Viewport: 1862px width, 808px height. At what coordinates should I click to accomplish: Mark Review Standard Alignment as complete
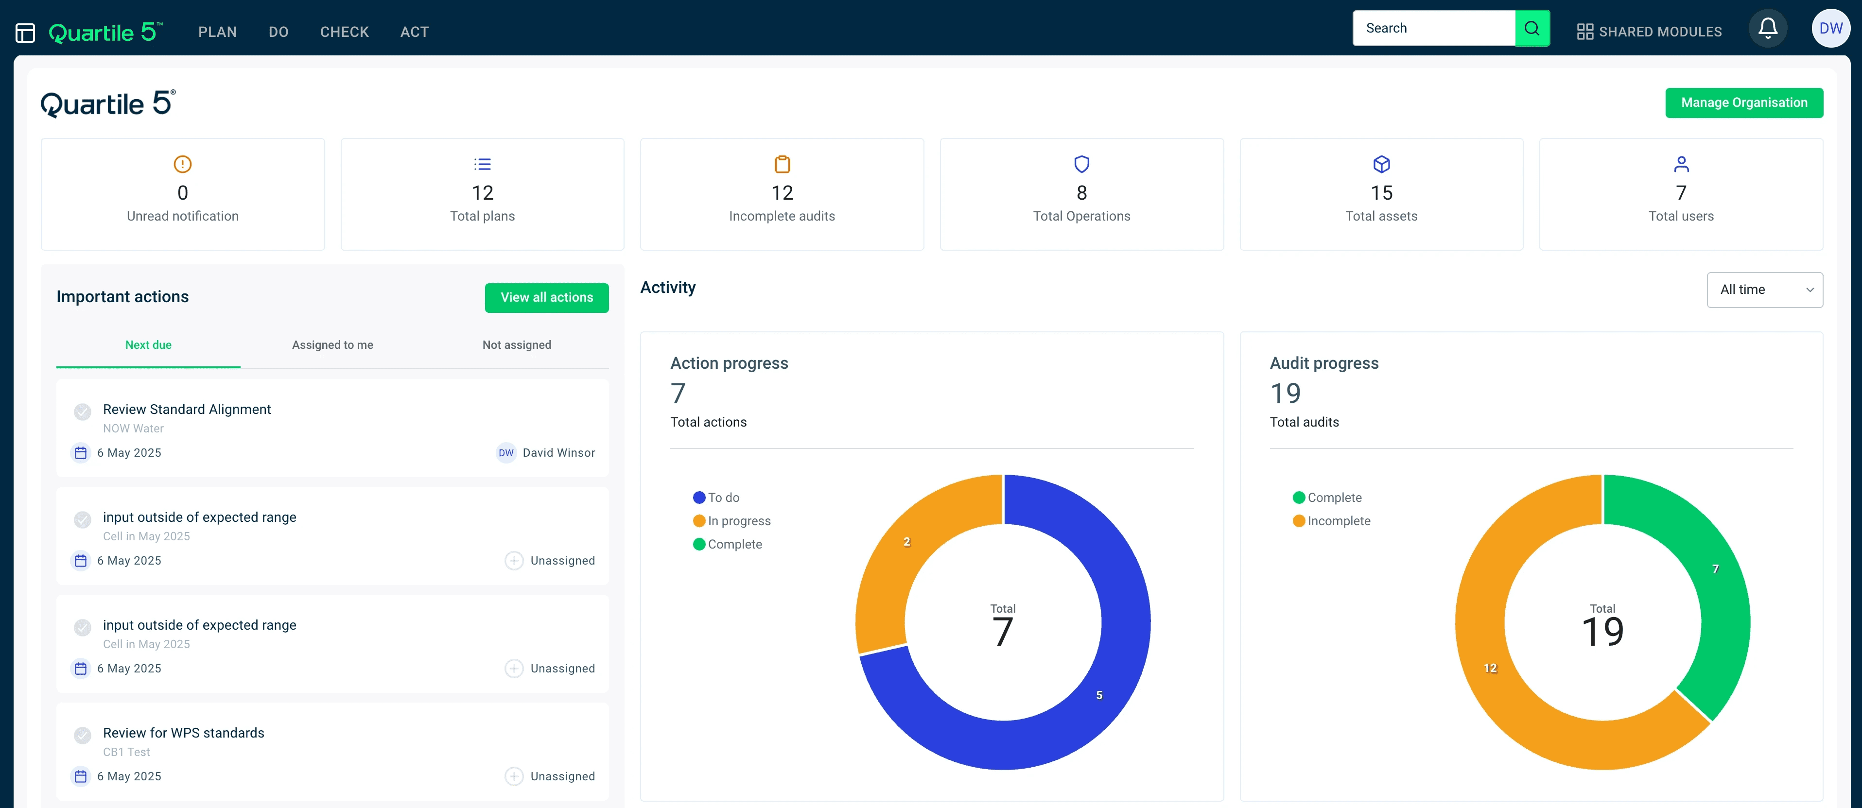[x=83, y=411]
